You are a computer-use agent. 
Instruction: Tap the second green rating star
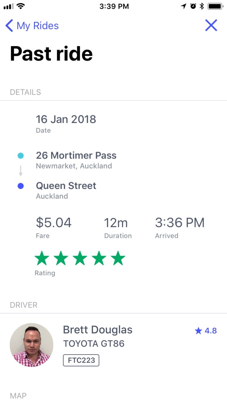pos(61,258)
